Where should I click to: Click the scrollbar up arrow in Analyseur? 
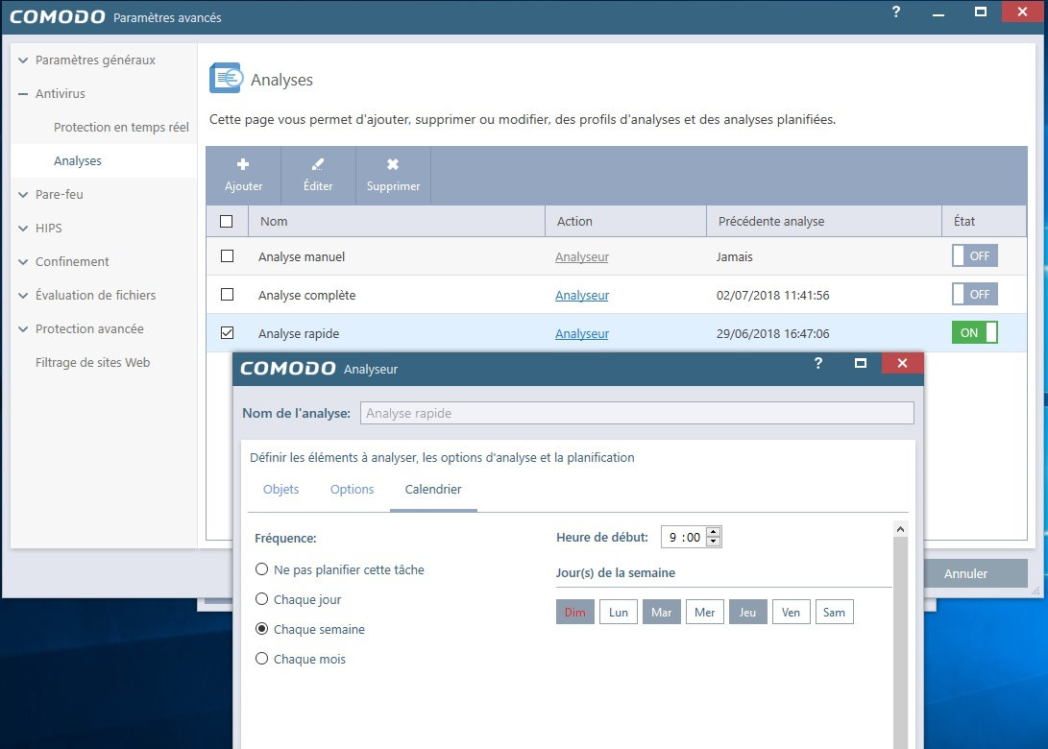coord(900,529)
